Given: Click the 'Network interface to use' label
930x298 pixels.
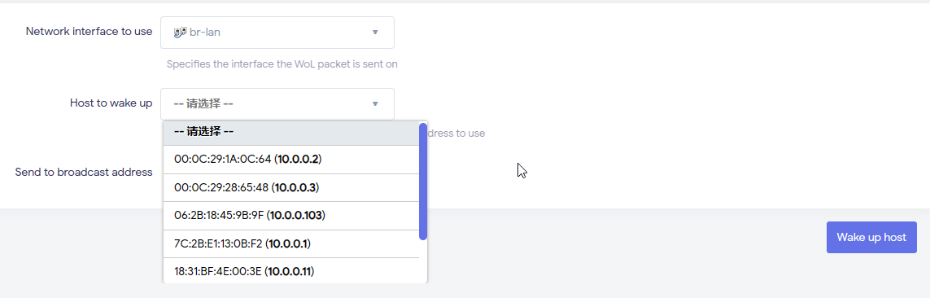Looking at the screenshot, I should point(89,32).
